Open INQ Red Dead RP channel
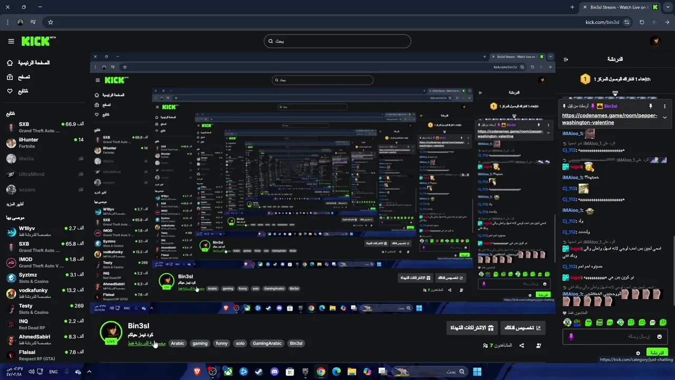 tap(45, 324)
